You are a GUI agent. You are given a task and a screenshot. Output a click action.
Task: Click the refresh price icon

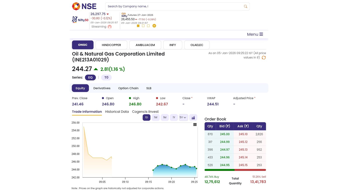tap(264, 58)
